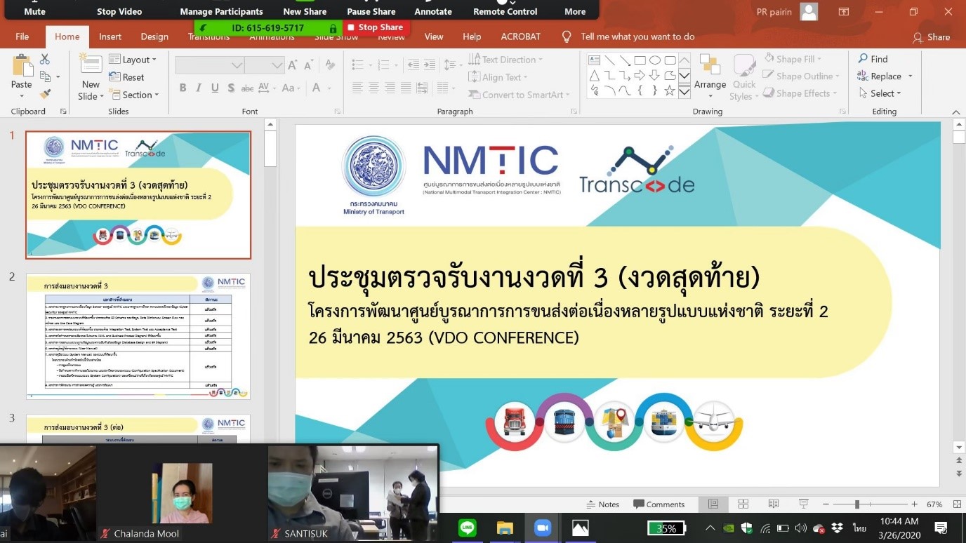Center the paragraph text
This screenshot has width=966, height=543.
[374, 88]
